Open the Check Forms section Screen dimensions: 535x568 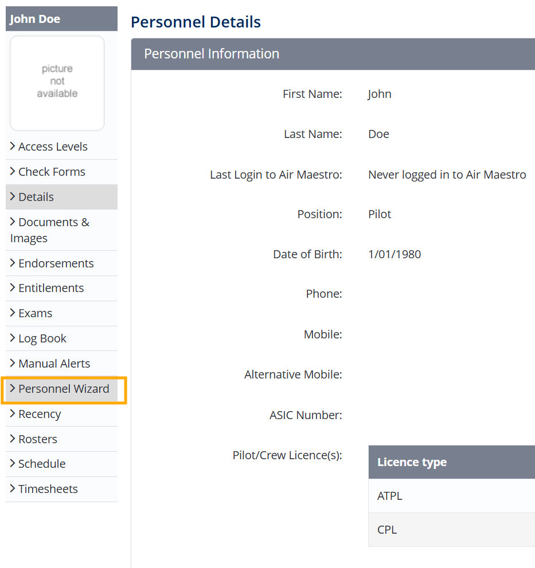point(52,172)
